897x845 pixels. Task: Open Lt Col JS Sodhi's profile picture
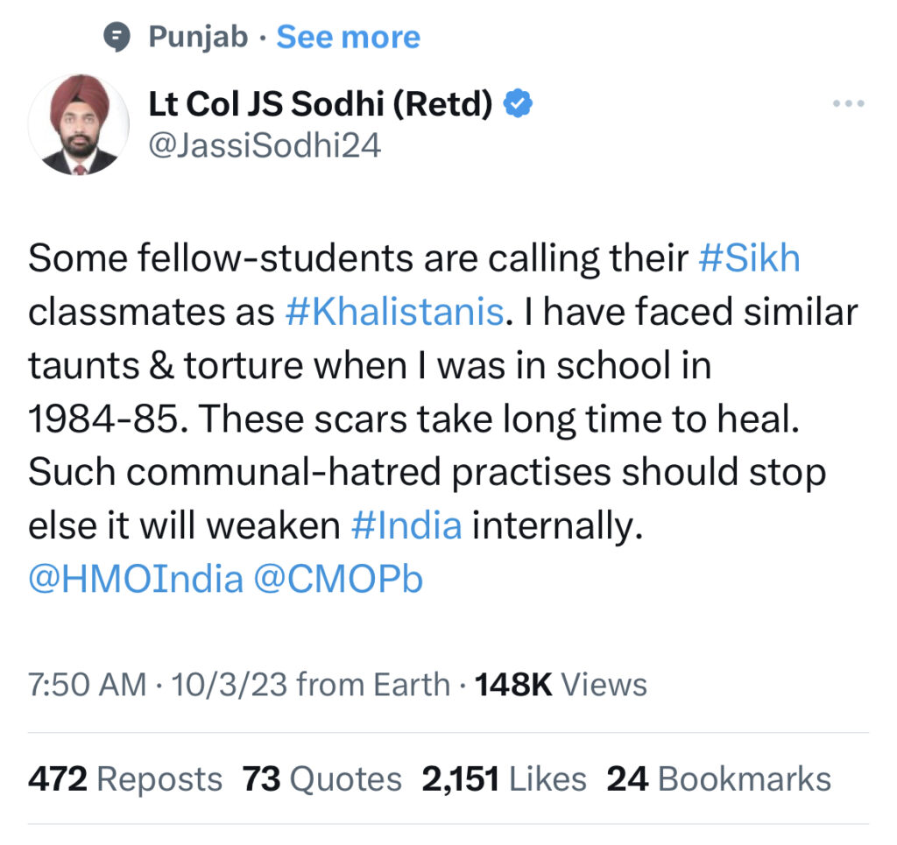tap(73, 124)
